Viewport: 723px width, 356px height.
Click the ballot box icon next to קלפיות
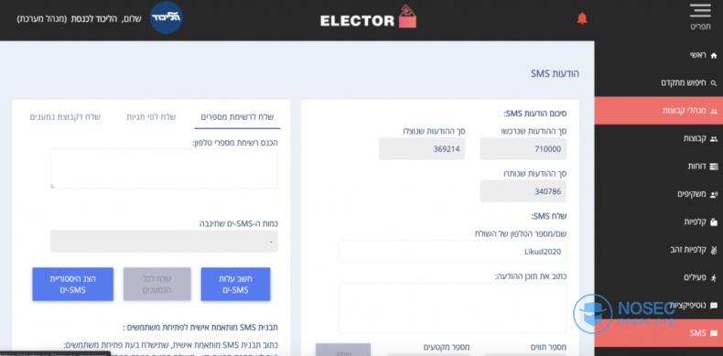pyautogui.click(x=714, y=222)
